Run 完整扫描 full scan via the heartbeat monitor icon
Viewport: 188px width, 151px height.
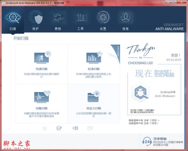42,97
